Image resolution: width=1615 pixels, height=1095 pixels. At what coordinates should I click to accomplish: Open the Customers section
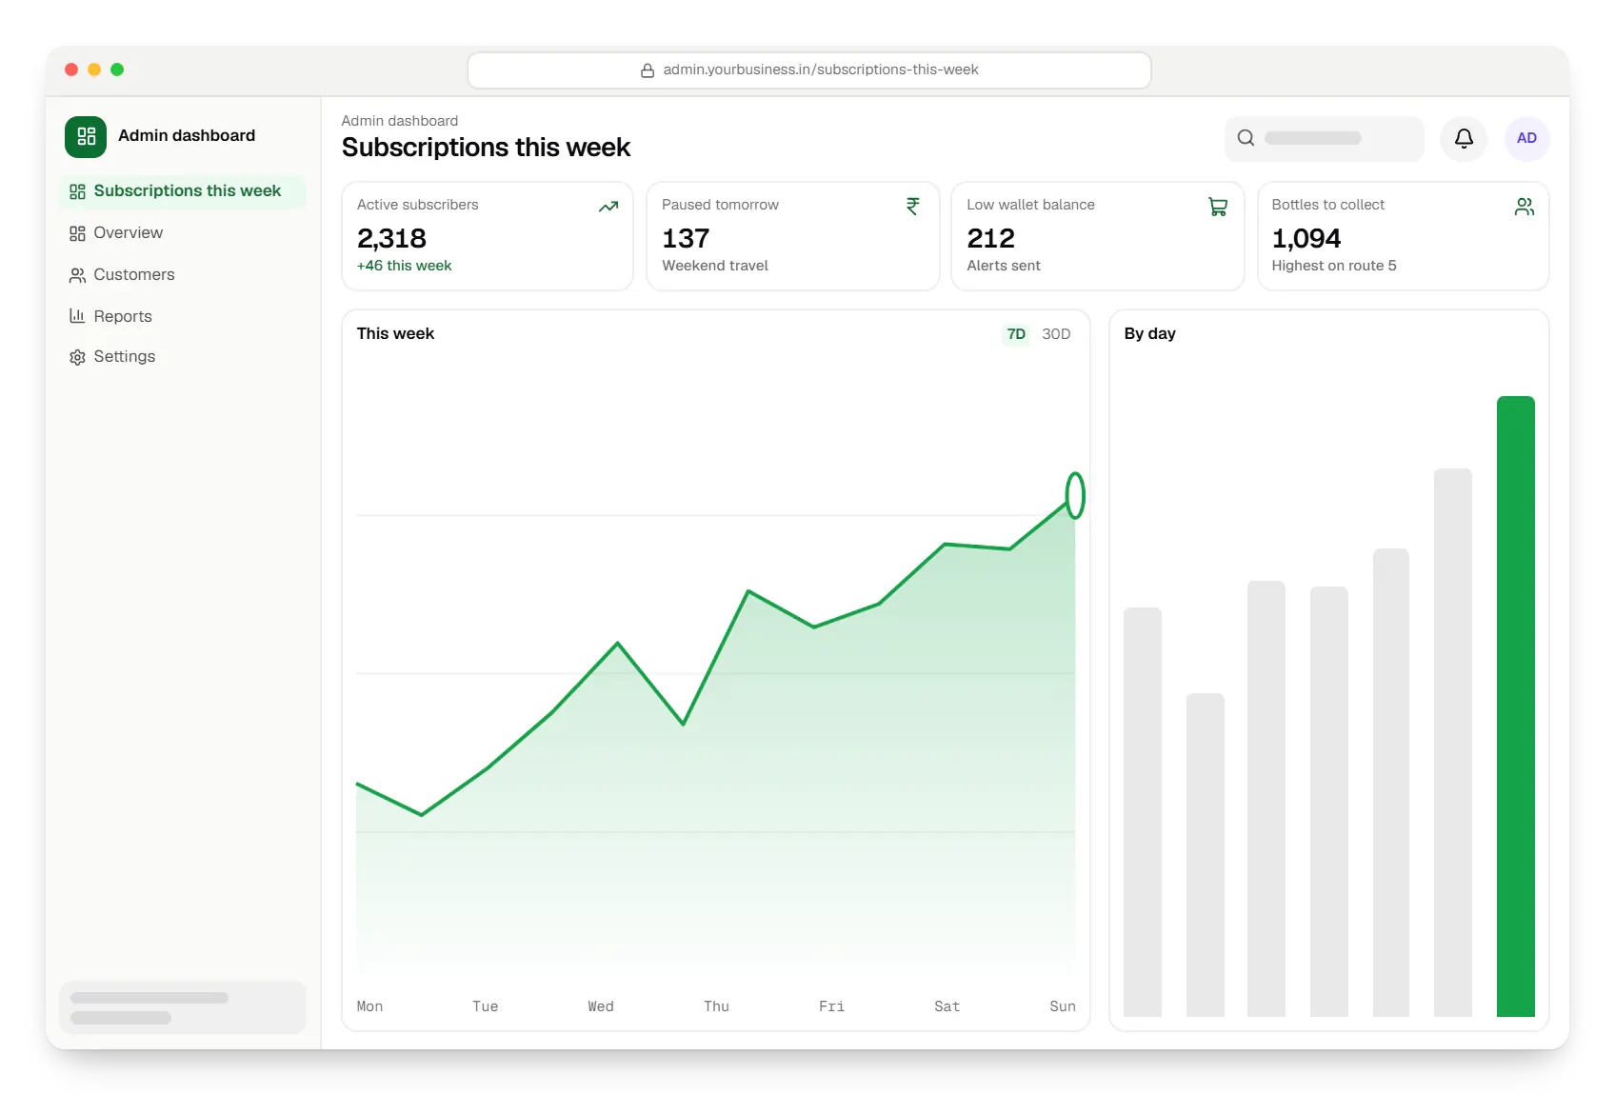[x=183, y=275]
